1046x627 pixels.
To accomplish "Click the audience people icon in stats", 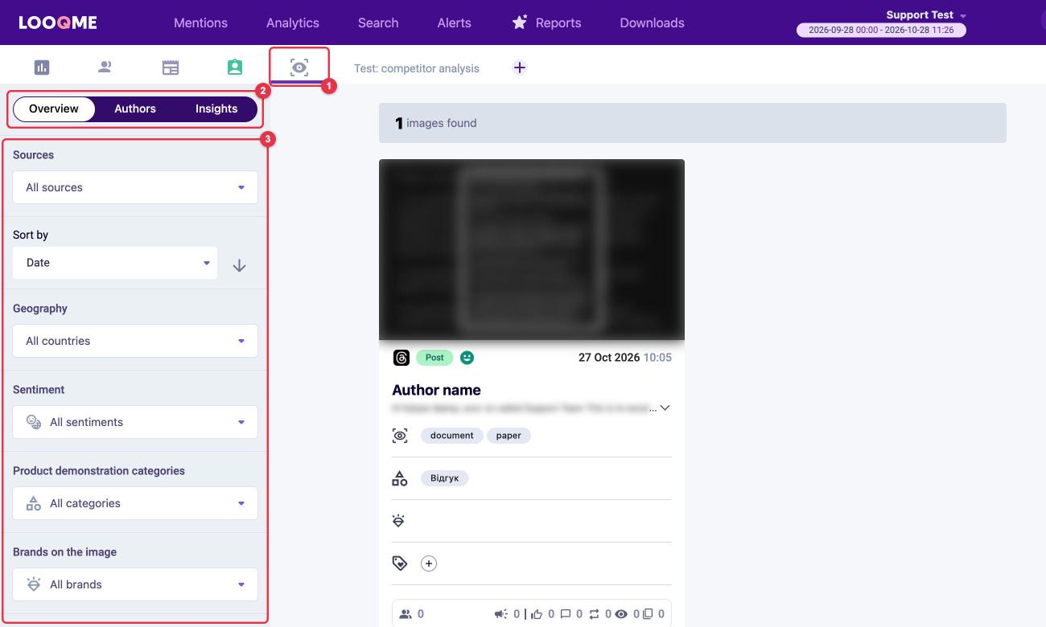I will (406, 614).
